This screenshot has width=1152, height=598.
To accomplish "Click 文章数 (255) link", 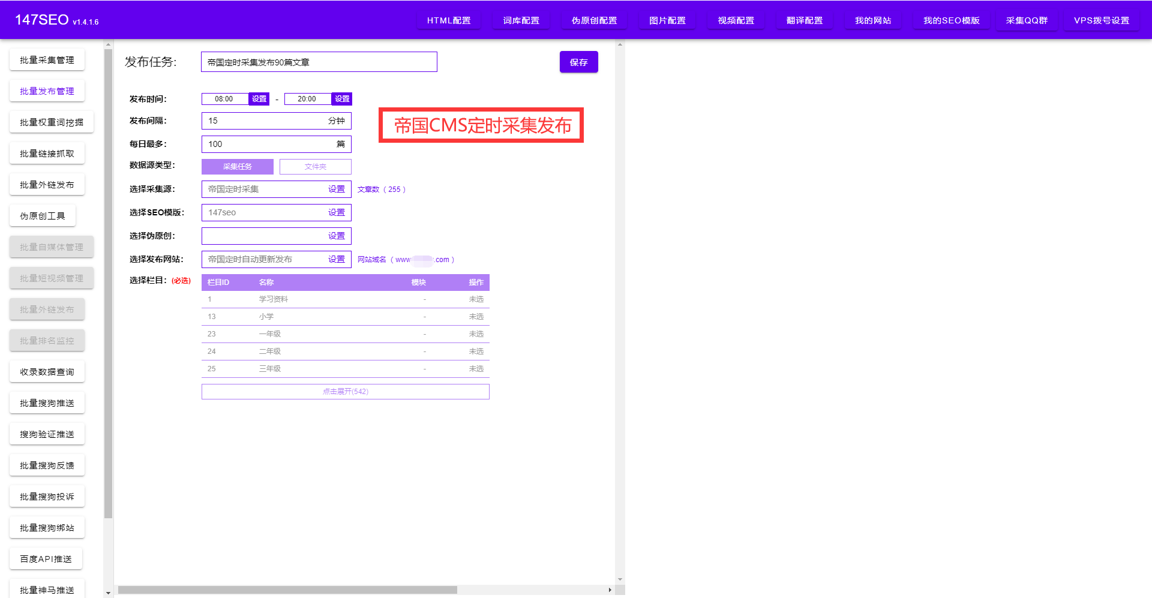I will [382, 190].
